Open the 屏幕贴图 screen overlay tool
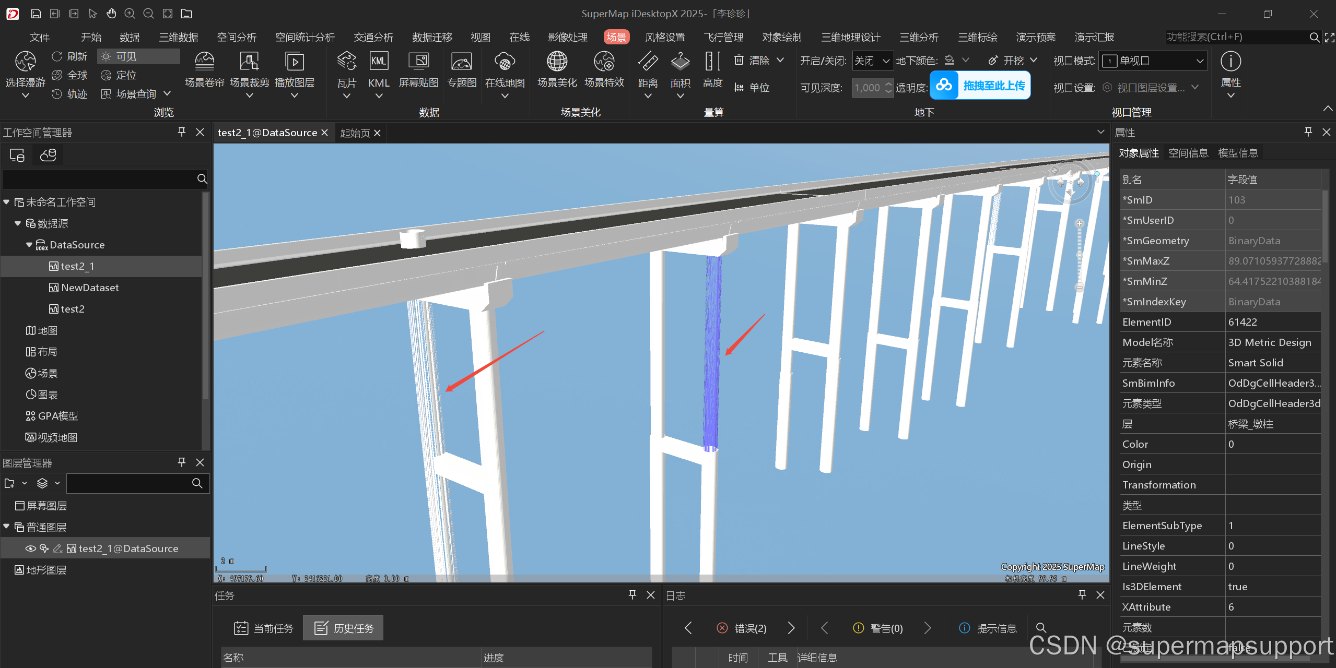The image size is (1336, 668). click(x=418, y=69)
